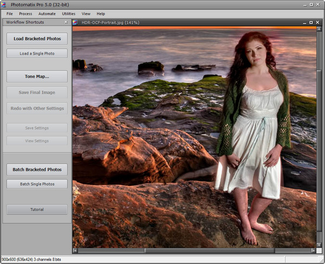Expand the View menu

pos(86,14)
